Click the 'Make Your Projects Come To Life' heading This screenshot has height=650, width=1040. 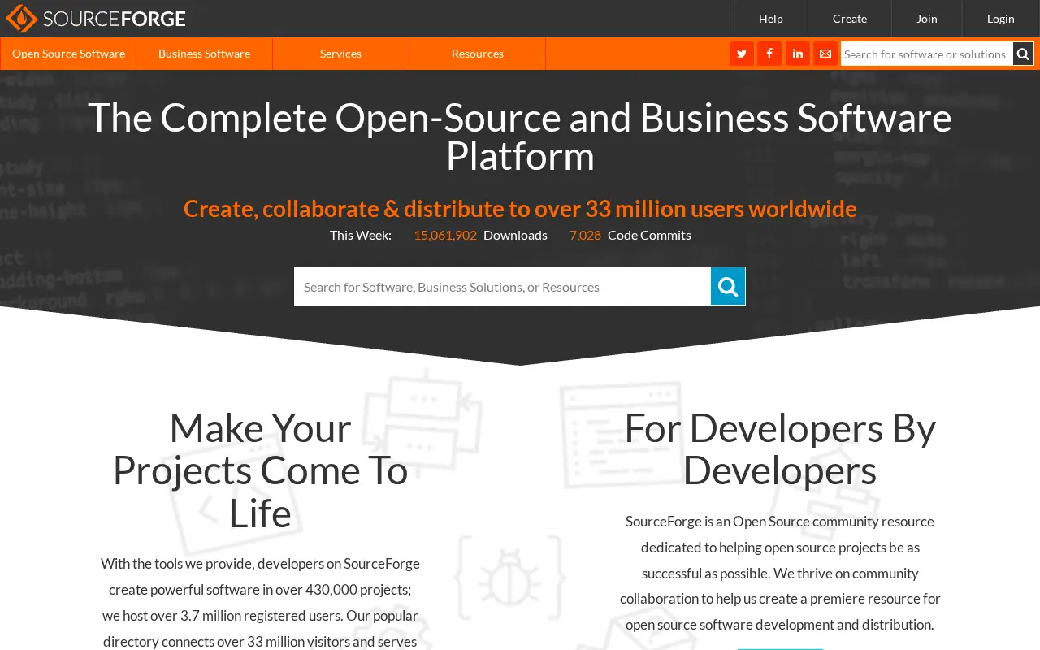point(260,470)
